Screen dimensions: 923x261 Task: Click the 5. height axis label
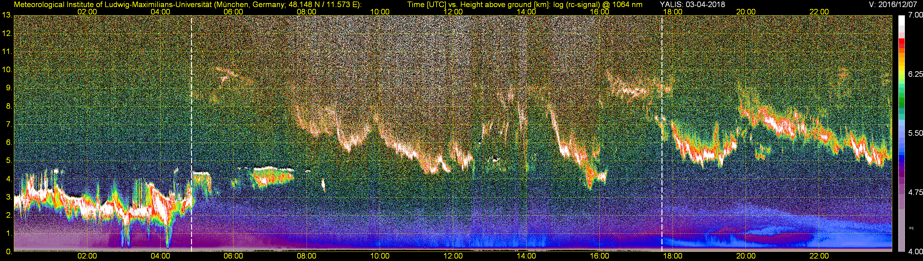pyautogui.click(x=9, y=161)
